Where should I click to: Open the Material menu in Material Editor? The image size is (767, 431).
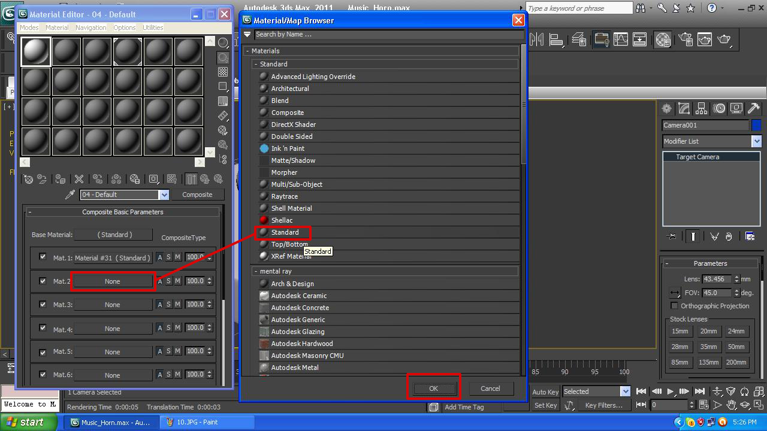tap(57, 27)
